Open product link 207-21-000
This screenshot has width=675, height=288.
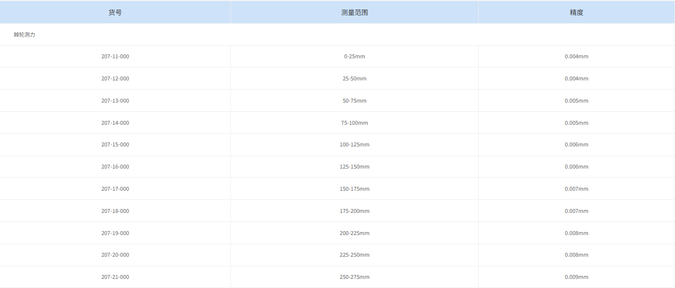click(x=115, y=277)
